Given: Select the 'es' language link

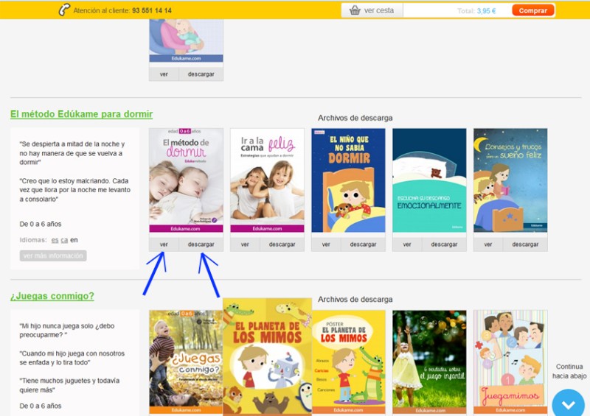Looking at the screenshot, I should [55, 240].
